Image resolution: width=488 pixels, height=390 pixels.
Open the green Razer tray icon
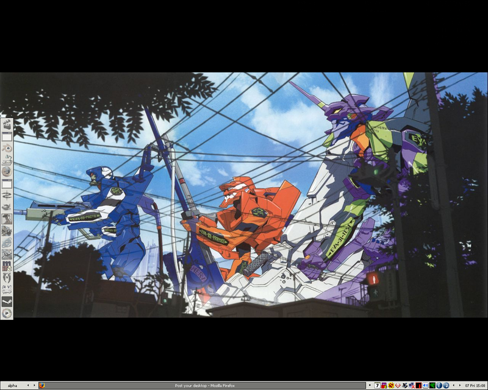(432, 386)
